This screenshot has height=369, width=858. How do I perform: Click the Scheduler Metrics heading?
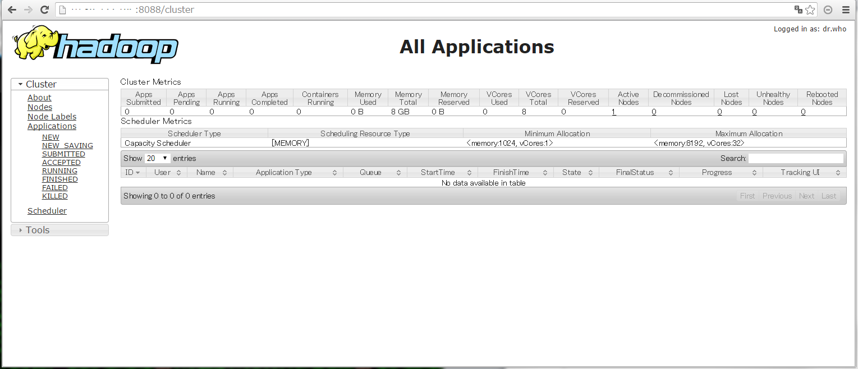(156, 121)
